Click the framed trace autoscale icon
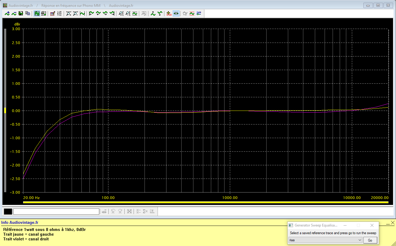 click(x=135, y=13)
